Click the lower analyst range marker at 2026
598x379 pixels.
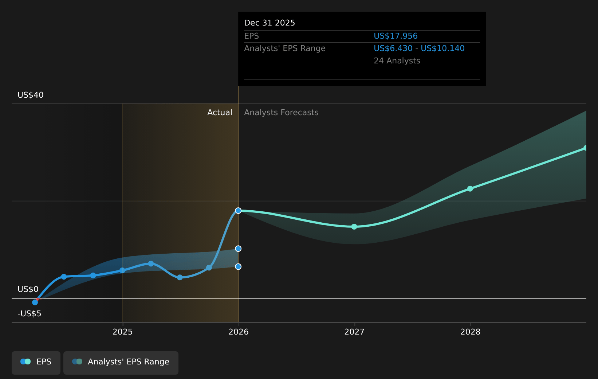tap(238, 267)
